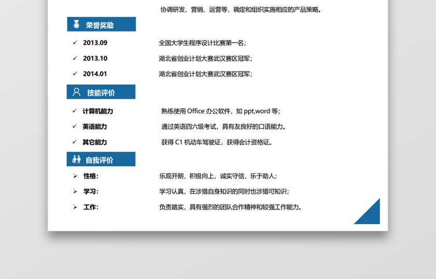This screenshot has width=436, height=279.
Task: Click the label 计算机能力
Action: (x=98, y=111)
